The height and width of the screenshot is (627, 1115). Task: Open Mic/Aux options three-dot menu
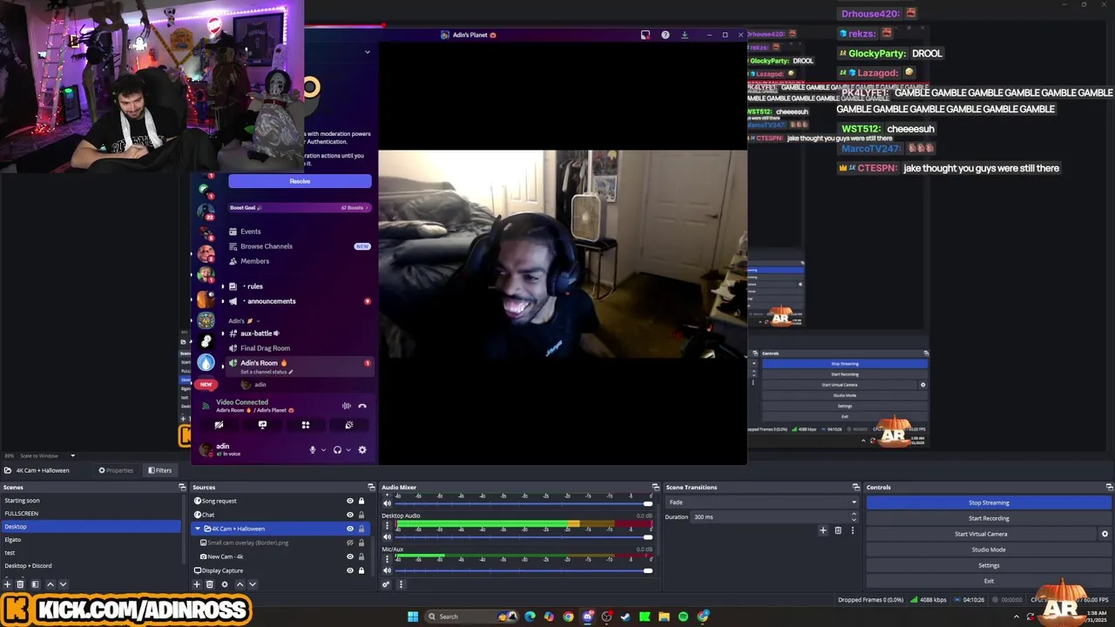(387, 559)
